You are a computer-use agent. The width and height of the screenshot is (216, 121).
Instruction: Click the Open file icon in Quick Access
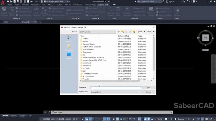tap(11, 1)
